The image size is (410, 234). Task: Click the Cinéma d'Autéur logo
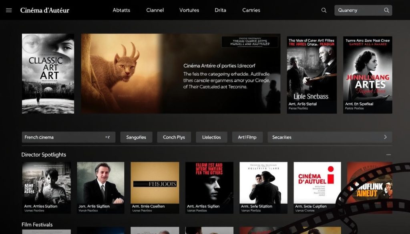(x=44, y=10)
